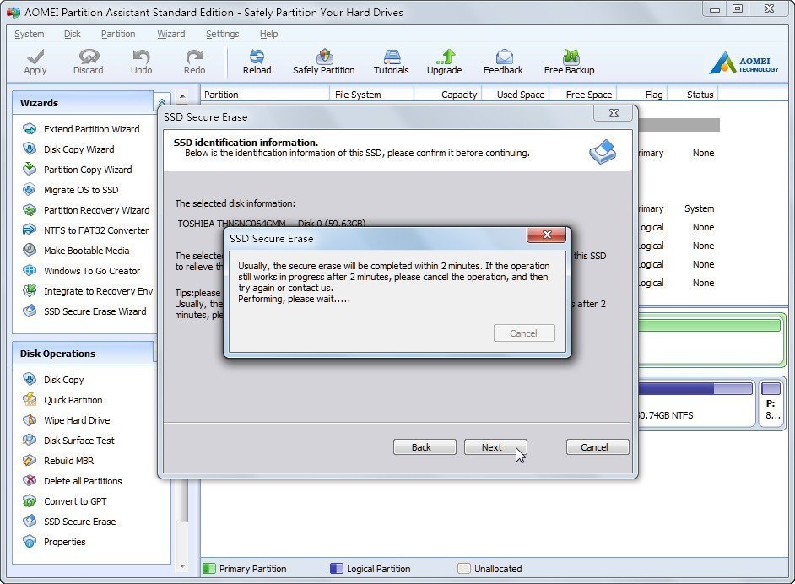This screenshot has height=584, width=795.
Task: Click the Integrate to Recovery Env icon
Action: pos(30,291)
